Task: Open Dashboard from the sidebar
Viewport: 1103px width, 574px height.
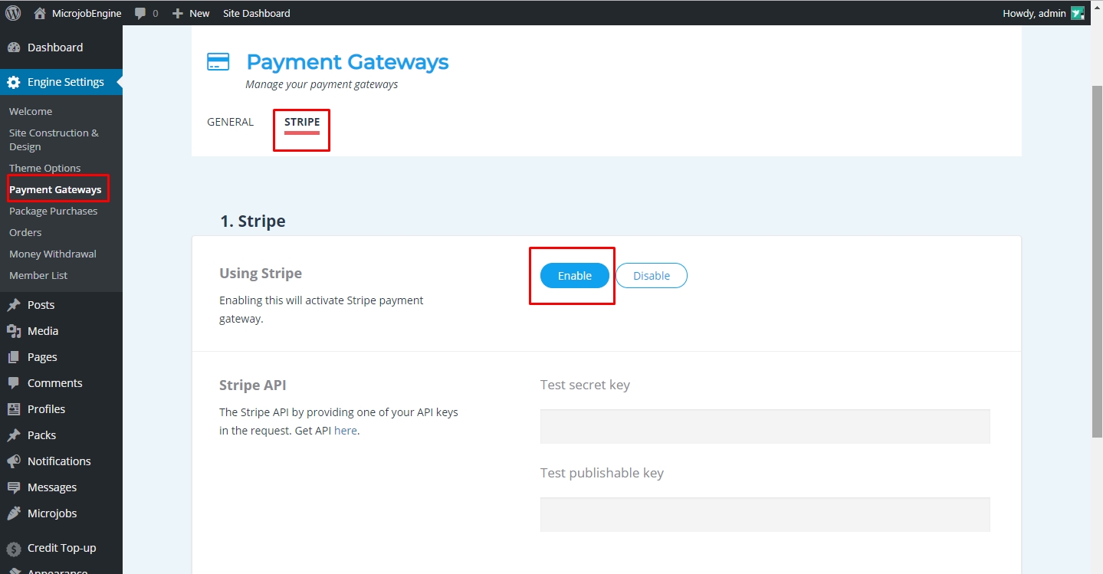Action: pyautogui.click(x=54, y=48)
